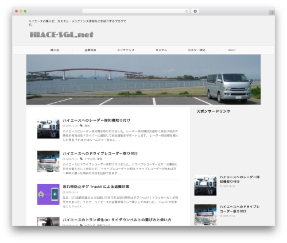Click the HIACE-SGL.net site logo
The image size is (287, 243).
[61, 34]
